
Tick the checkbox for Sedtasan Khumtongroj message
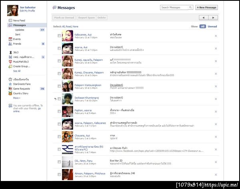click(x=59, y=99)
